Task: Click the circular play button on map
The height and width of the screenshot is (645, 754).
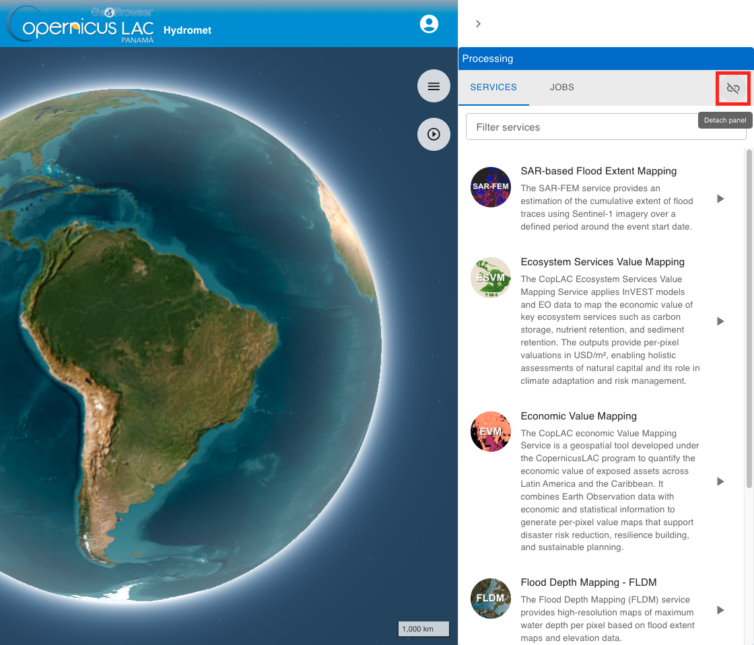Action: 434,134
